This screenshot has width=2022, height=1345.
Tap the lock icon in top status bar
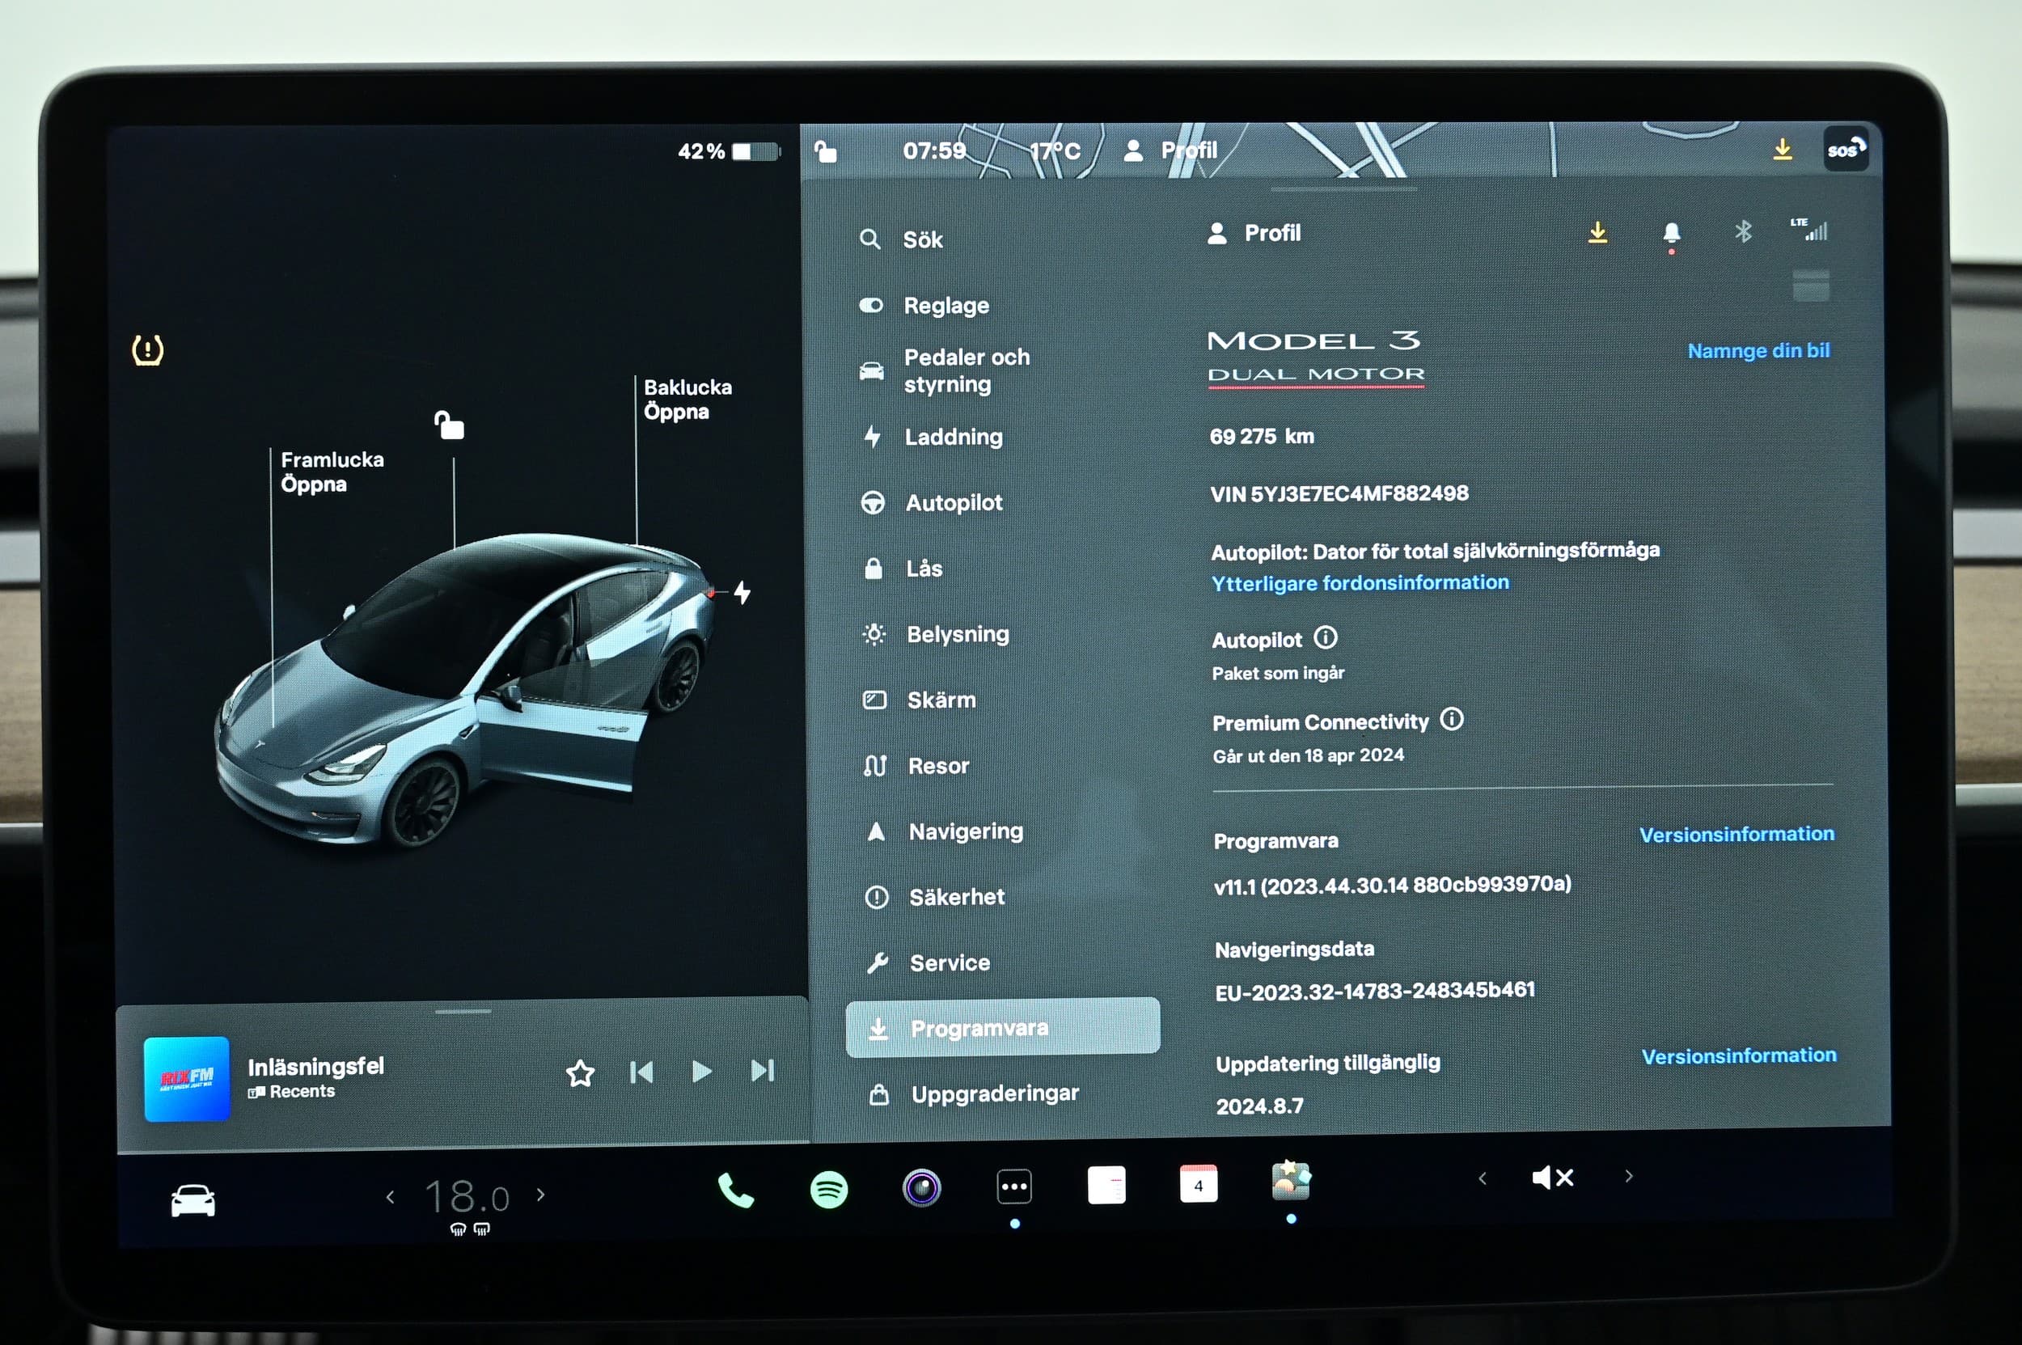pos(825,152)
